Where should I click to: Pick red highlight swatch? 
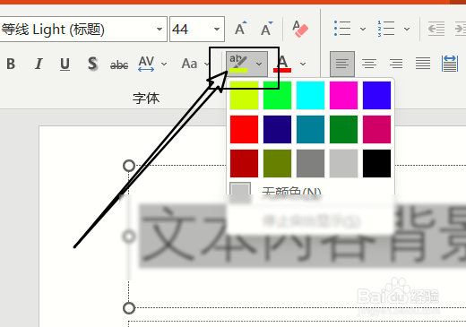[245, 129]
